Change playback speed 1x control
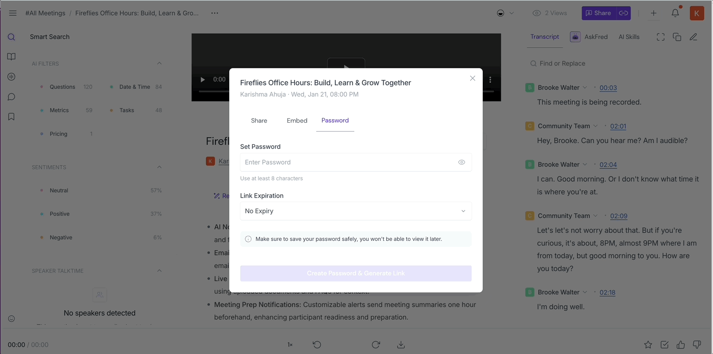The height and width of the screenshot is (354, 713). tap(290, 344)
